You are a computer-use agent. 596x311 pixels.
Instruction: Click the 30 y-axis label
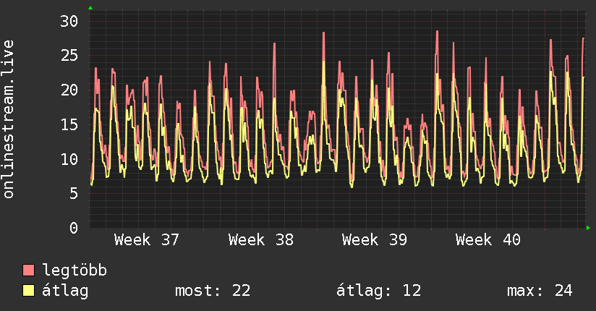click(69, 21)
